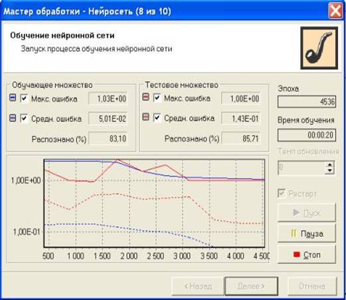Increase Темп обновления with up arrow
346x300 pixels.
pos(330,164)
